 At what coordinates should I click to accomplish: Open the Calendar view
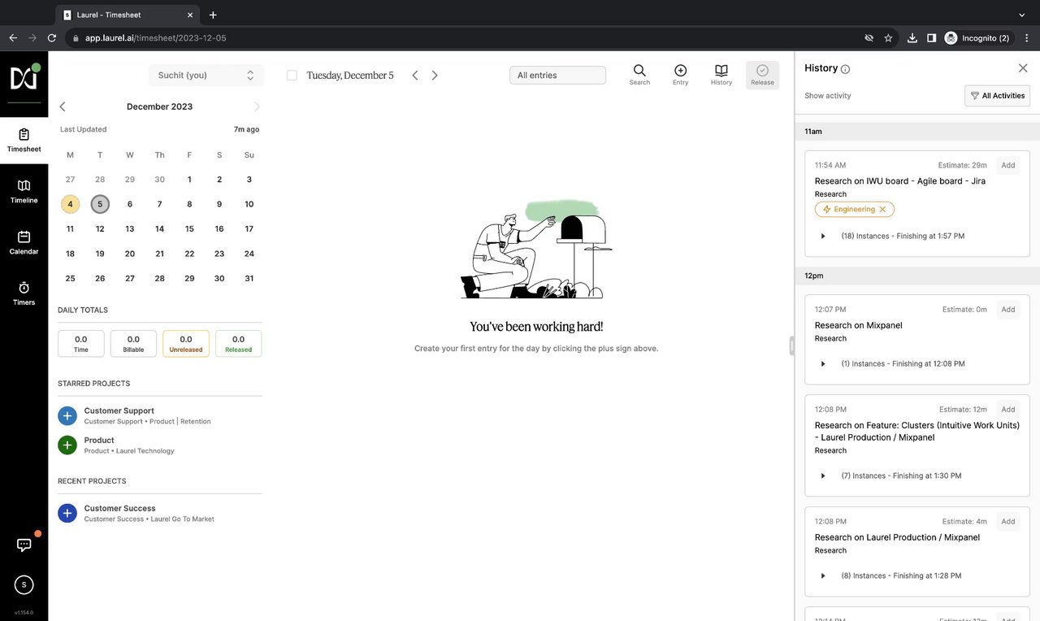24,242
